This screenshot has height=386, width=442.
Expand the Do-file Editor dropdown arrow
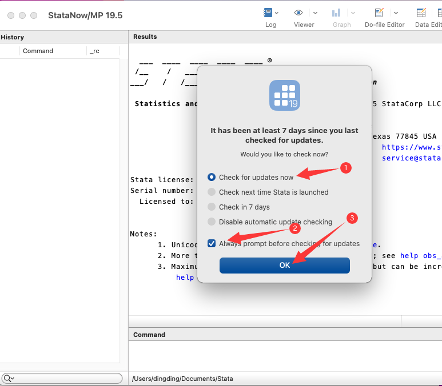tap(396, 13)
